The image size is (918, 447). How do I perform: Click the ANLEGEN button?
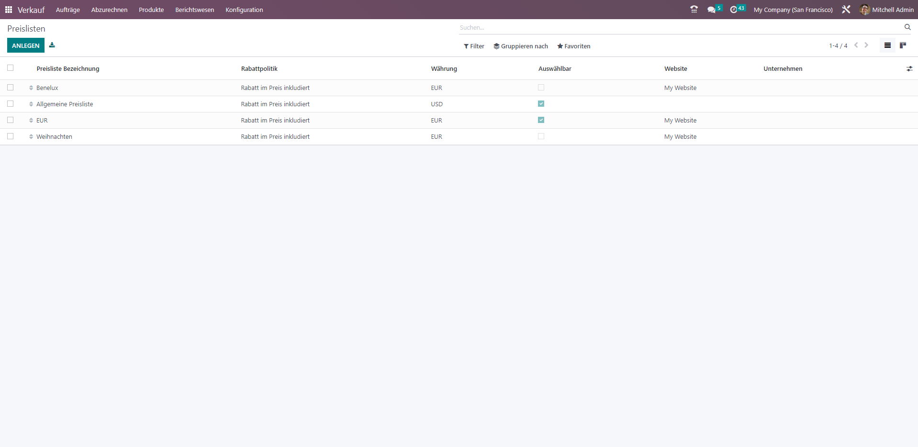click(26, 45)
